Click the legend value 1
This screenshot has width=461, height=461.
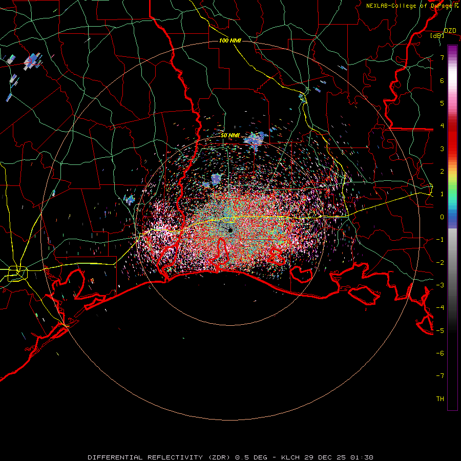tap(442, 194)
